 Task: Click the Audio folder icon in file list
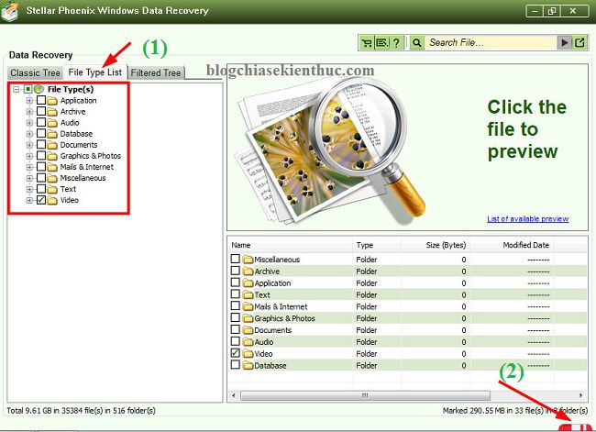[x=248, y=342]
